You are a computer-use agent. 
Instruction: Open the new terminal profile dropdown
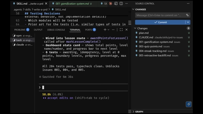click(x=108, y=30)
